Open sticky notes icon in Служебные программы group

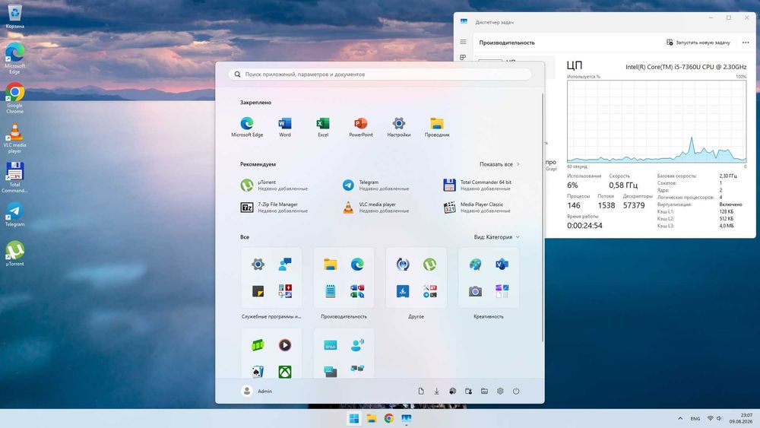pos(258,291)
